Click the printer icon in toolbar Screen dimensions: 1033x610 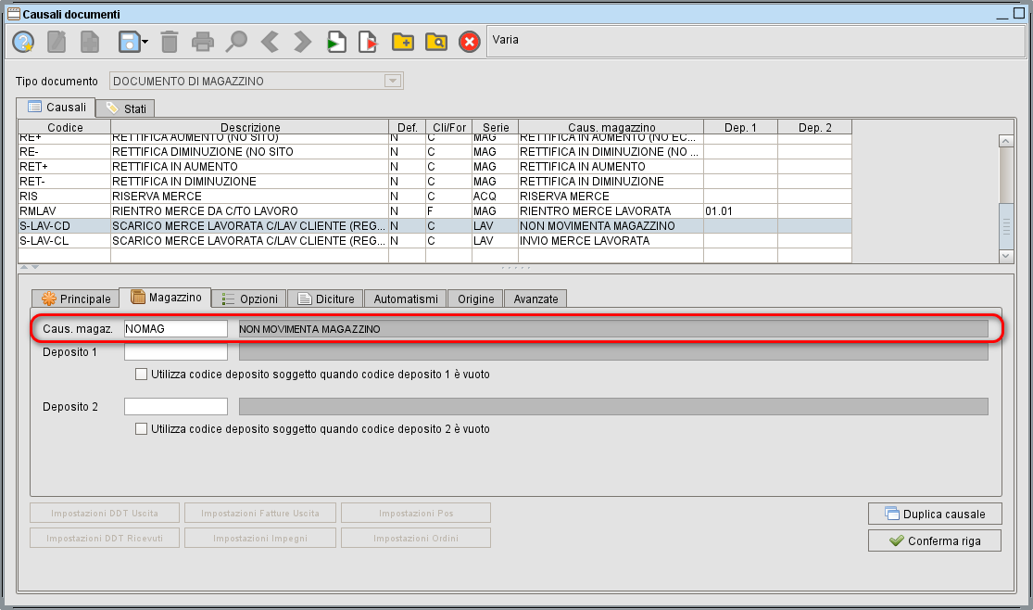202,42
